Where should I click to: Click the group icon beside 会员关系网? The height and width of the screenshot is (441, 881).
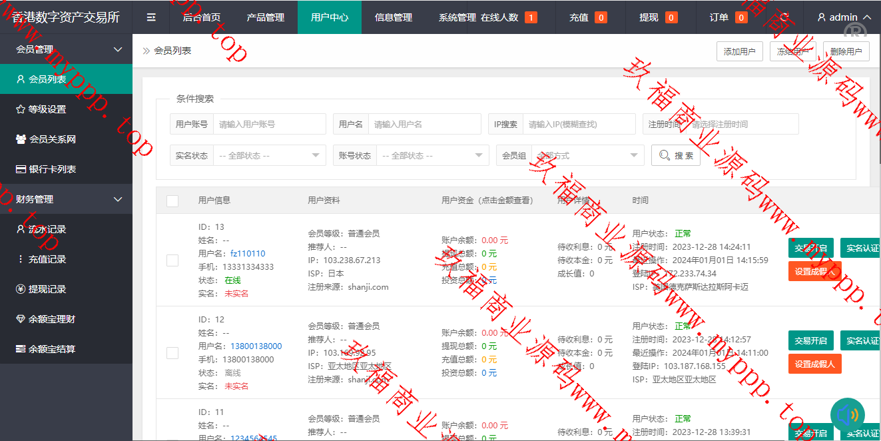21,139
